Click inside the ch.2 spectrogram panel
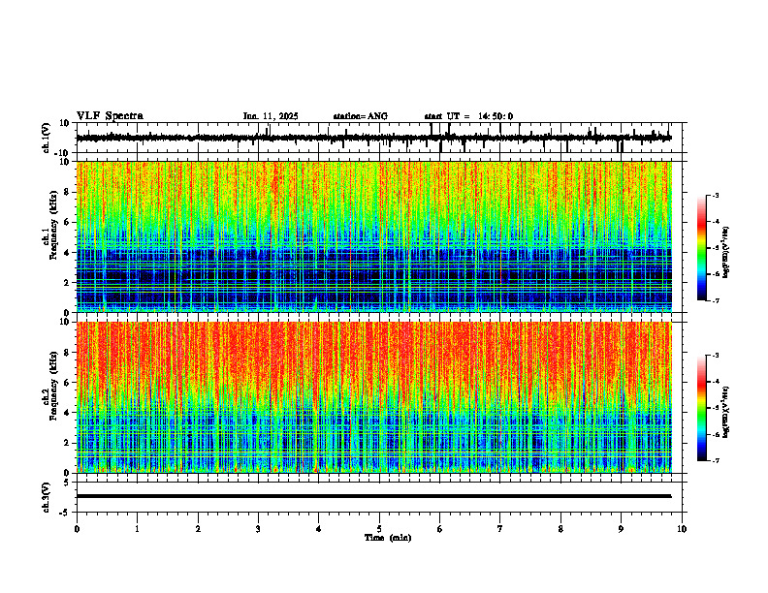768x593 pixels. [374, 397]
